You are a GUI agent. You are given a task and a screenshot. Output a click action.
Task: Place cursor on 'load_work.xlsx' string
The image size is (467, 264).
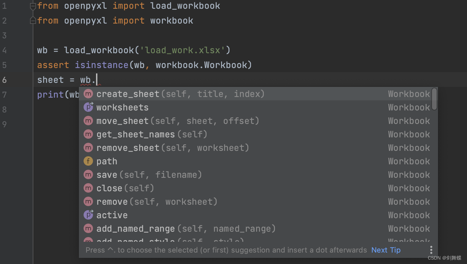click(182, 51)
